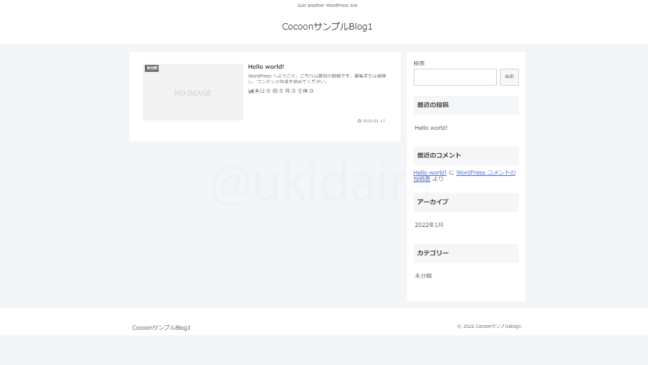Image resolution: width=648 pixels, height=365 pixels.
Task: Click the 検索 search button
Action: (509, 77)
